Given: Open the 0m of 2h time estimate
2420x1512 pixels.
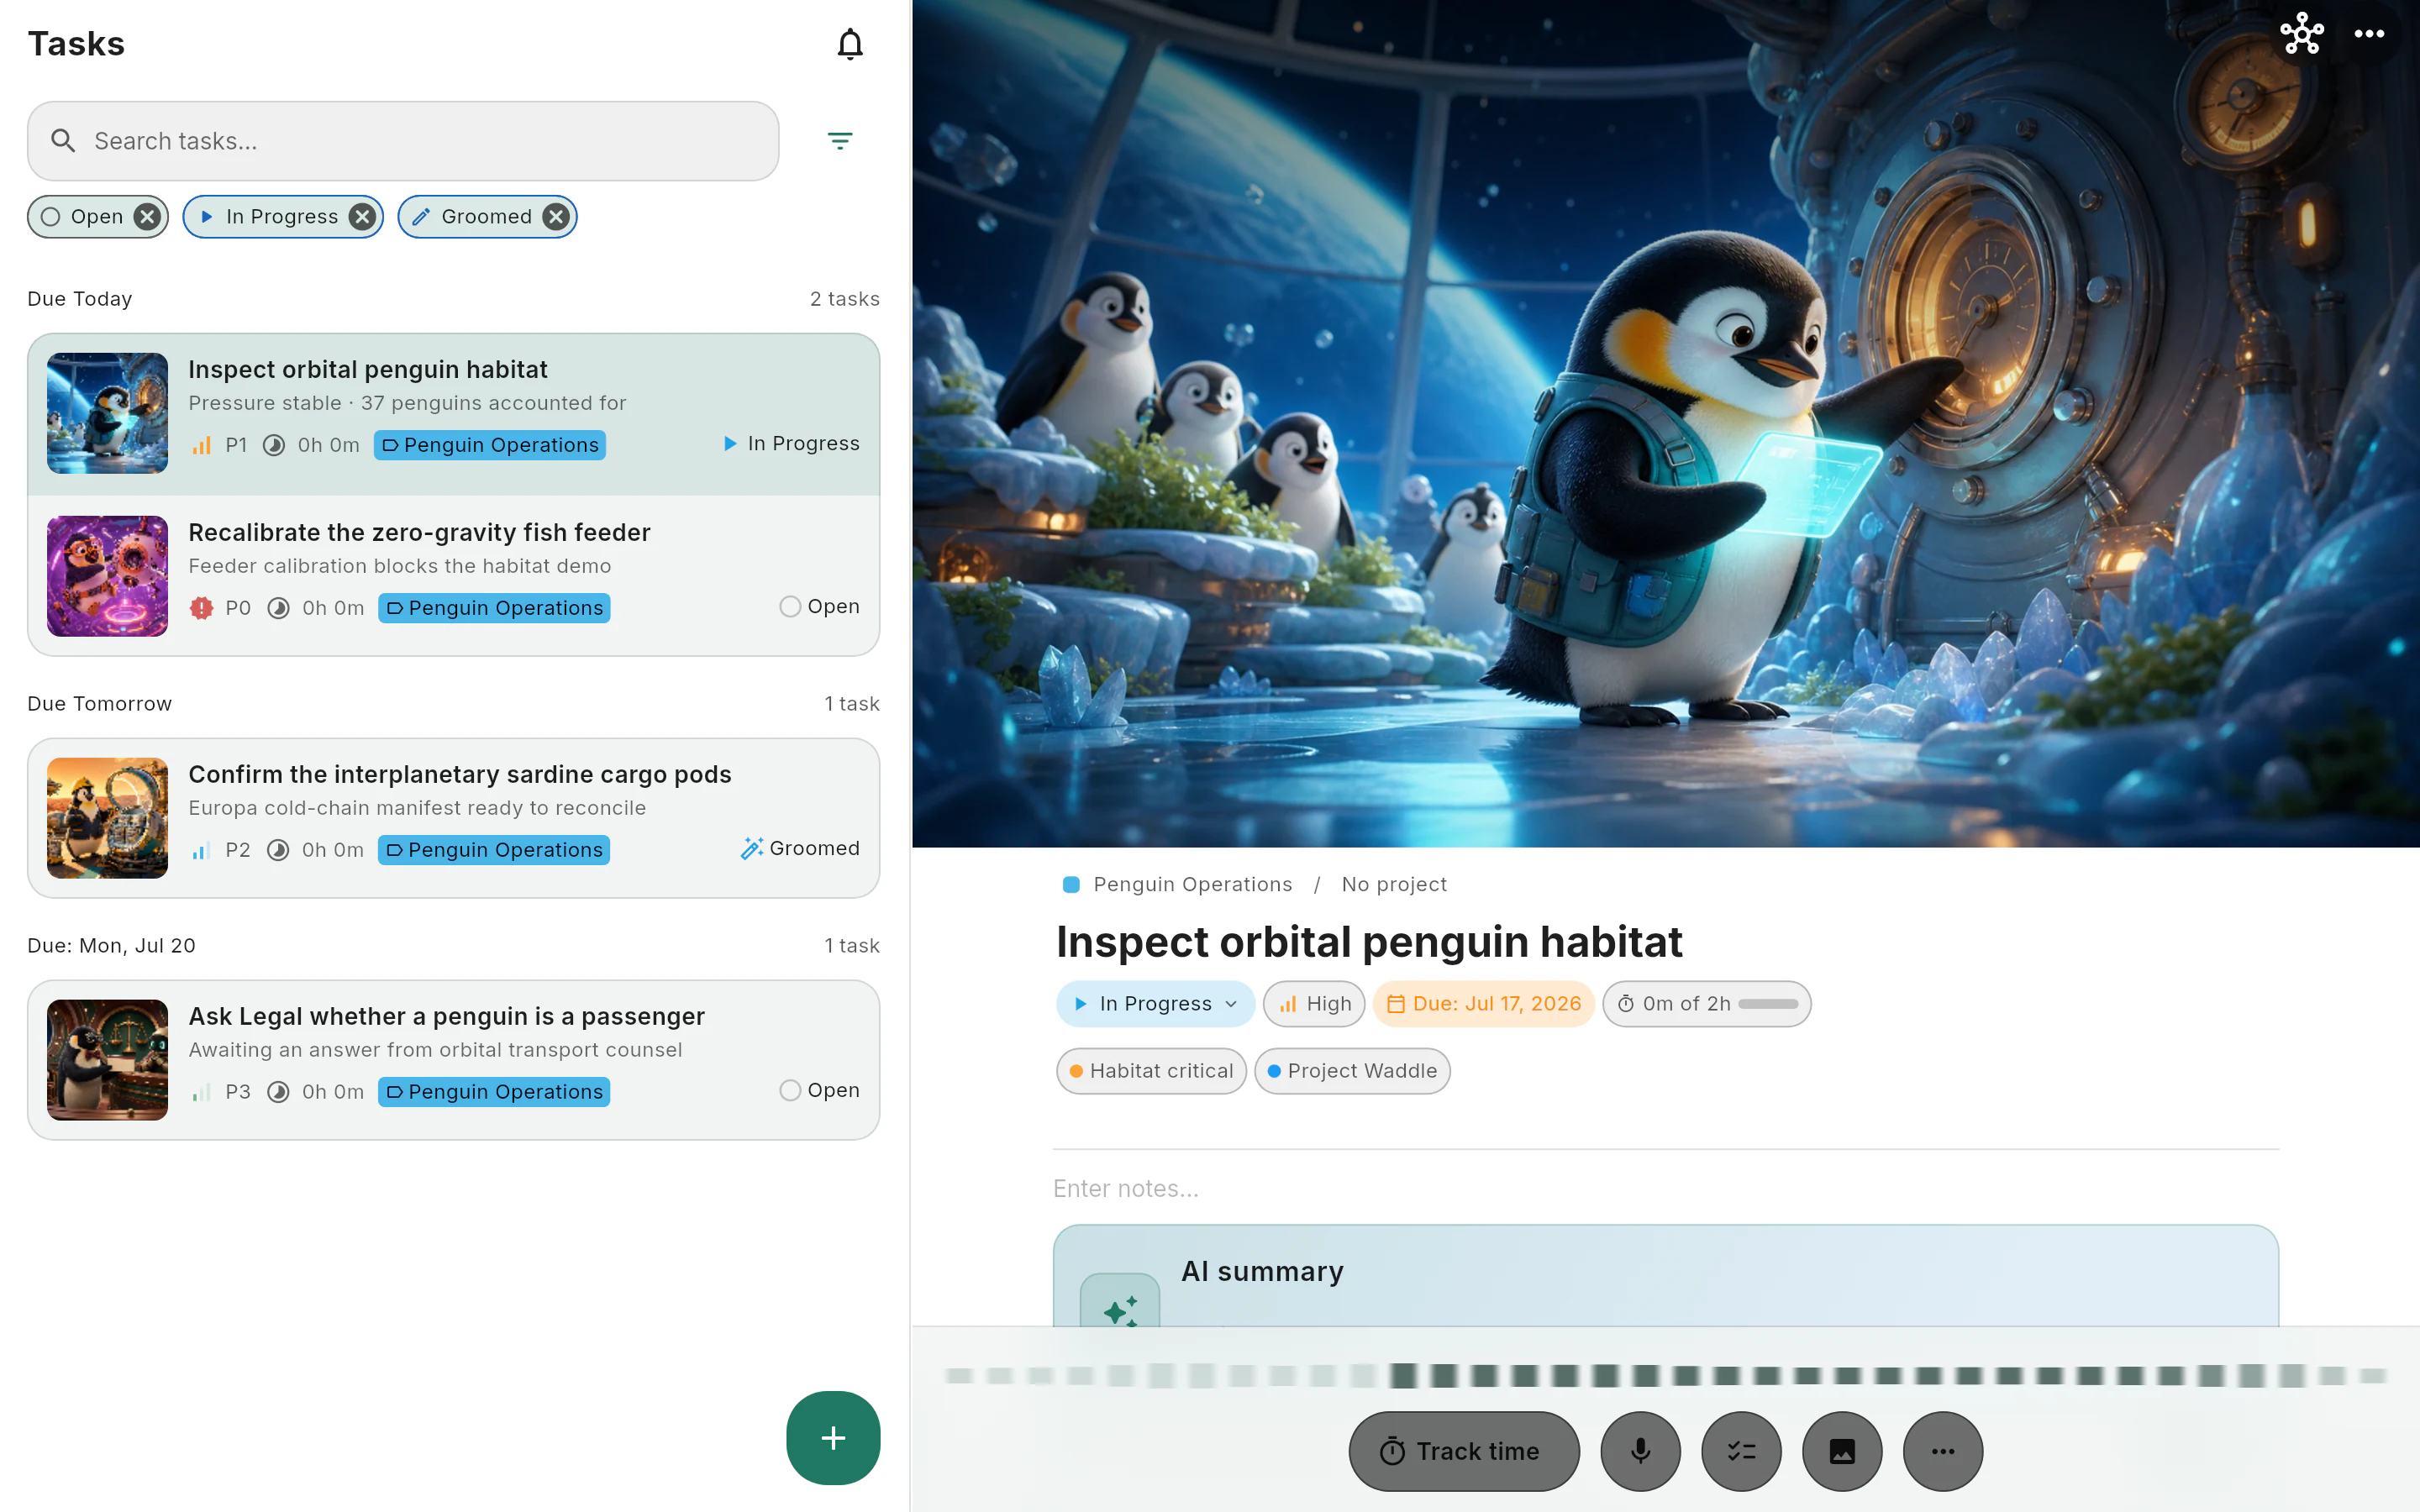Looking at the screenshot, I should tap(1707, 1004).
